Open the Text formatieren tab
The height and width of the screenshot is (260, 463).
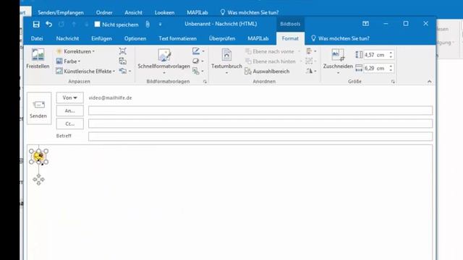tap(177, 38)
